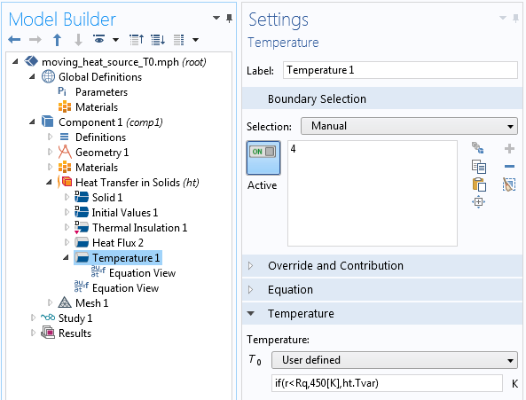Select Heat Flux 2 node

tap(117, 242)
